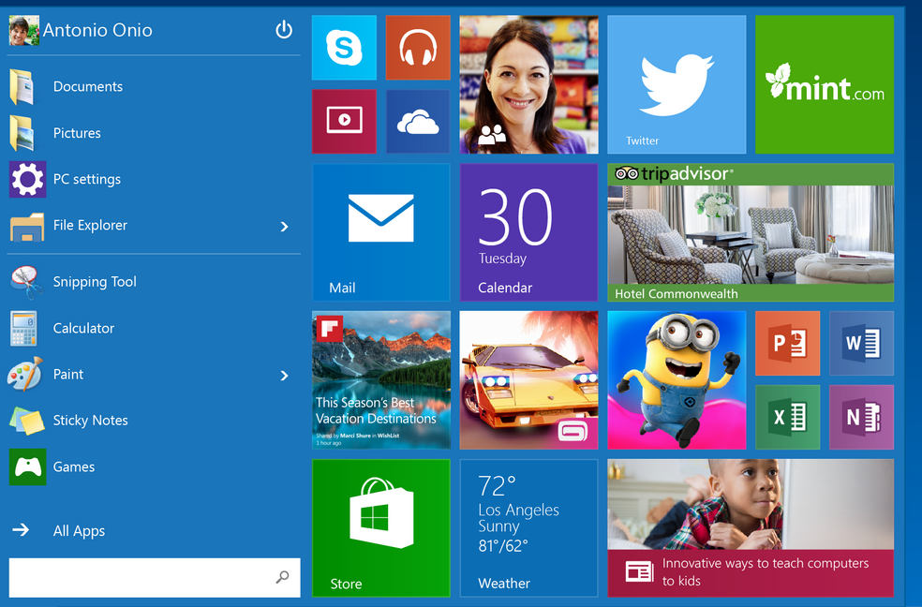Click the green Games controller icon
Image resolution: width=922 pixels, height=607 pixels.
[27, 466]
